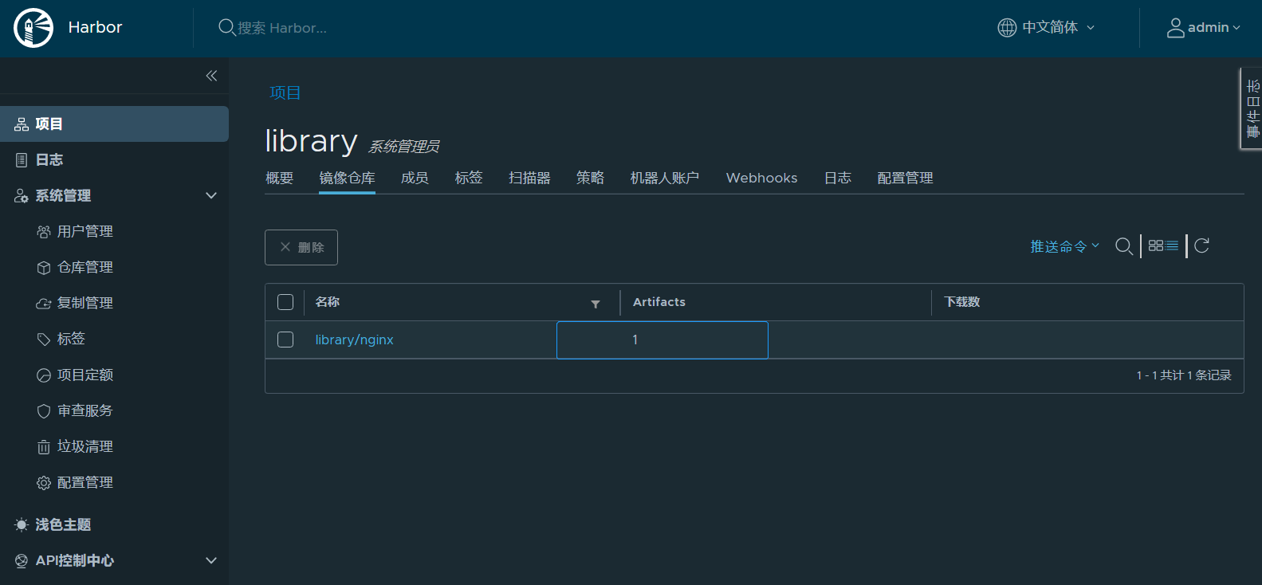This screenshot has height=585, width=1262.
Task: Click the API control center (API控制中心) icon
Action: 22,561
